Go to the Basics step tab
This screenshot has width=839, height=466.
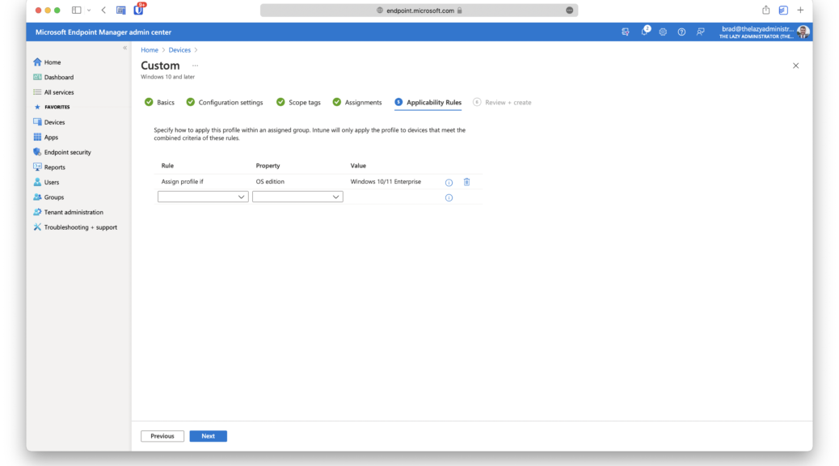[159, 102]
